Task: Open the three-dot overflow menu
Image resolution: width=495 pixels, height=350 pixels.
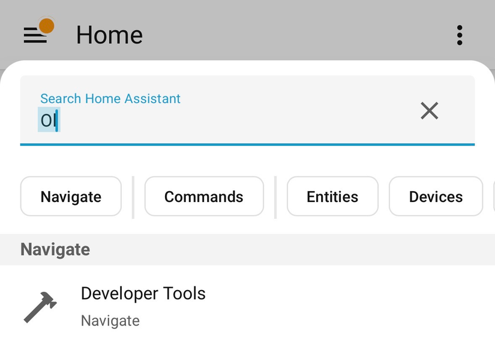Action: pyautogui.click(x=459, y=35)
